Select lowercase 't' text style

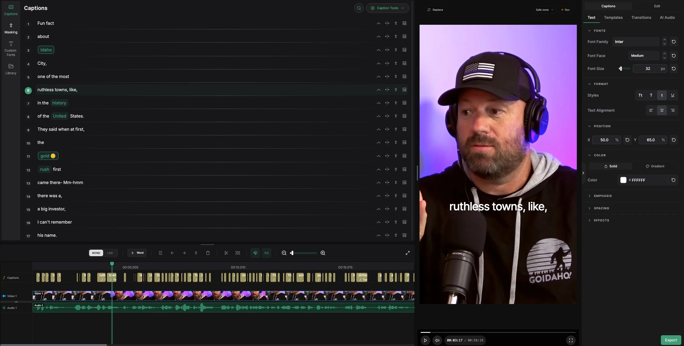coord(662,95)
